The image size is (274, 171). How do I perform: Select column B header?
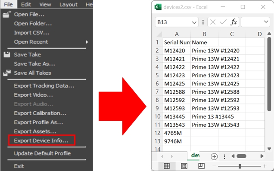[205, 34]
